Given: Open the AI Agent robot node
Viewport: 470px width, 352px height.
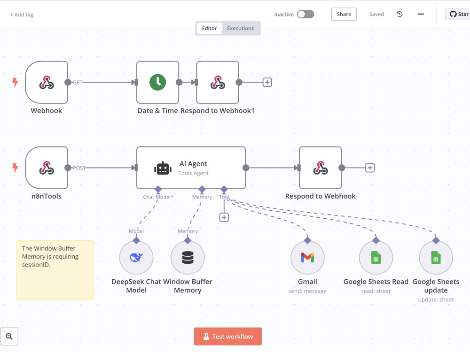Looking at the screenshot, I should click(x=191, y=168).
